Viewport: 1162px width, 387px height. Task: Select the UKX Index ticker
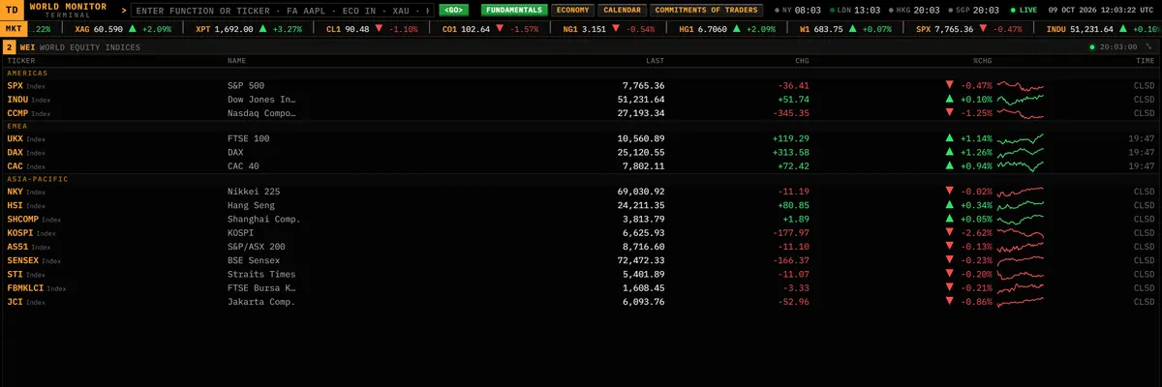coord(26,138)
